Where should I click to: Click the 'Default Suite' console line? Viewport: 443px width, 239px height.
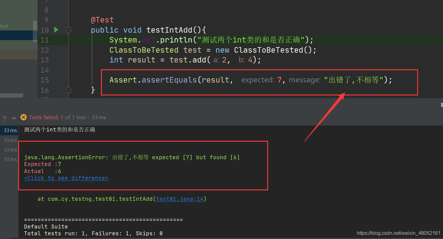point(46,227)
